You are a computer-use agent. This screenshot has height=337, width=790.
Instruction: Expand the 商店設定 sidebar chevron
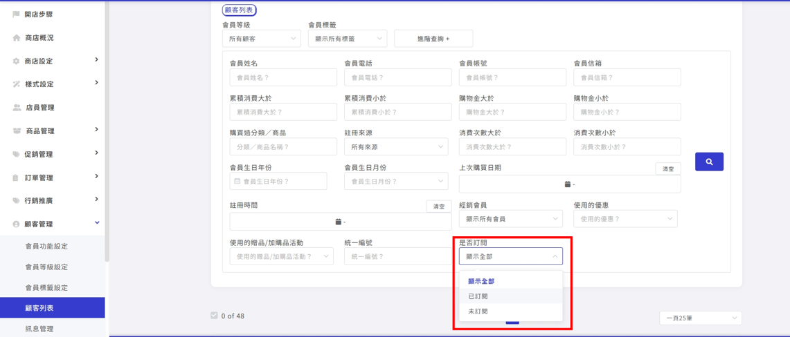pyautogui.click(x=96, y=60)
